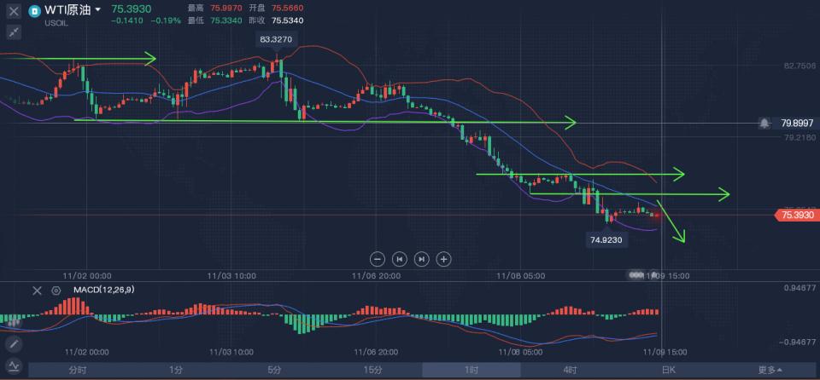Switch to 分时 timeframe
This screenshot has width=820, height=380.
(x=78, y=370)
